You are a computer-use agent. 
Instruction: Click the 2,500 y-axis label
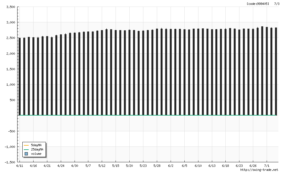11,38
